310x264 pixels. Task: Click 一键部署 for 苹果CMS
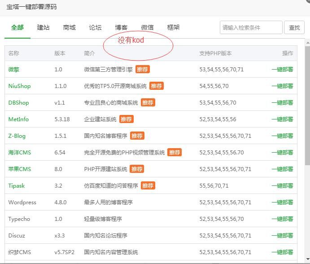[282, 169]
